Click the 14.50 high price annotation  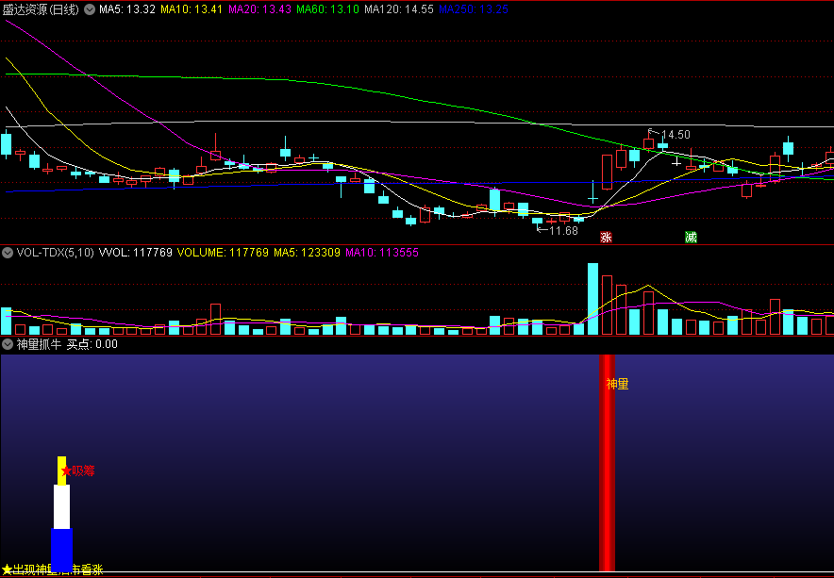676,135
